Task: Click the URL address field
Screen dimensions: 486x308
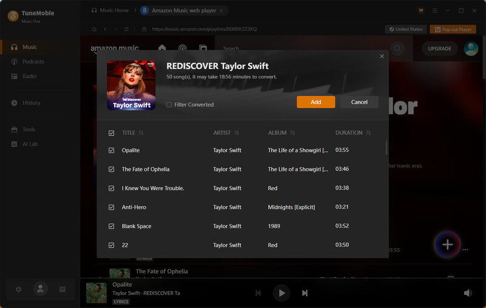Action: click(x=204, y=29)
